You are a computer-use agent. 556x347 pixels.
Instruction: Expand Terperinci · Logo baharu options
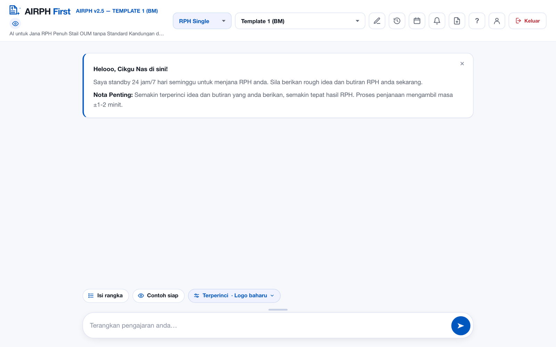coord(234,296)
